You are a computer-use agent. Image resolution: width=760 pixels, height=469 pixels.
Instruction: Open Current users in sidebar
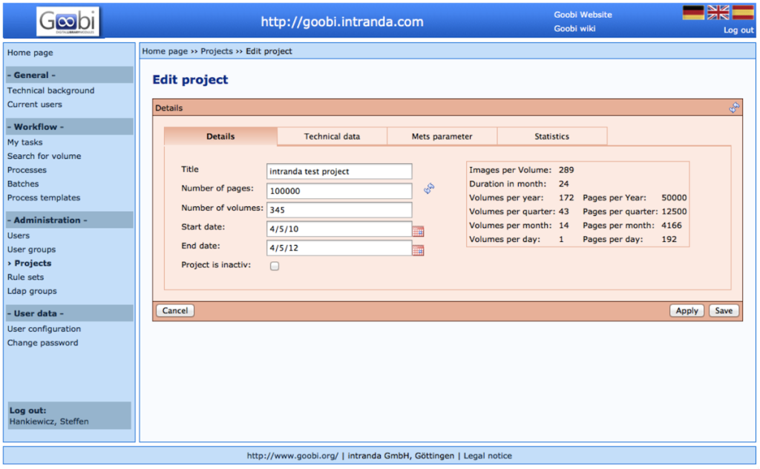pos(34,104)
